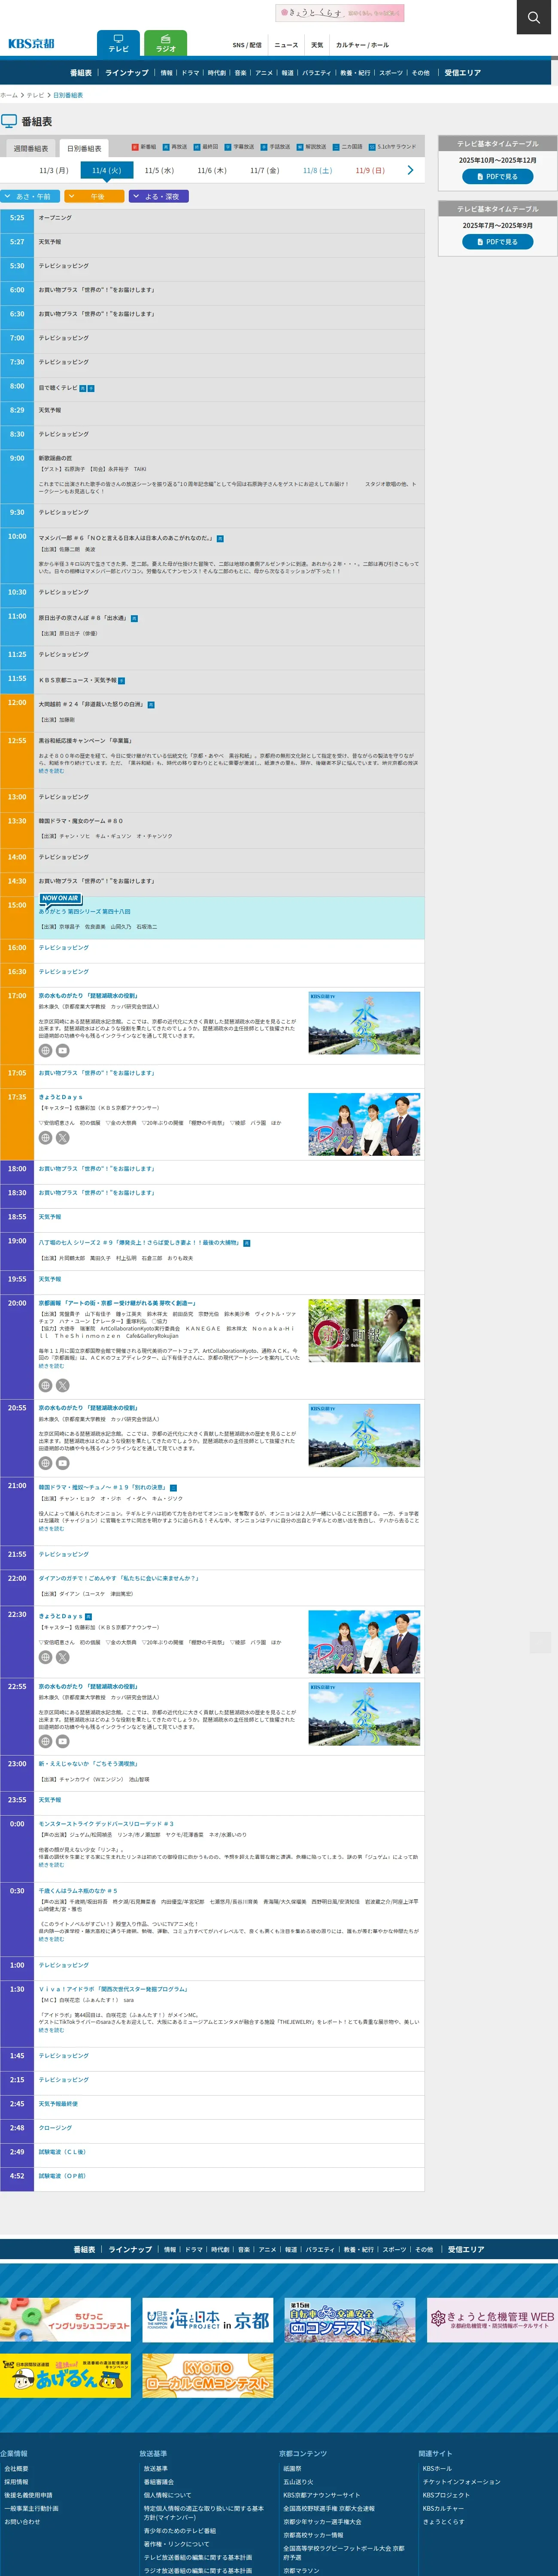Expand 続きを読む for 0:00 モンスターストライク

click(51, 1865)
